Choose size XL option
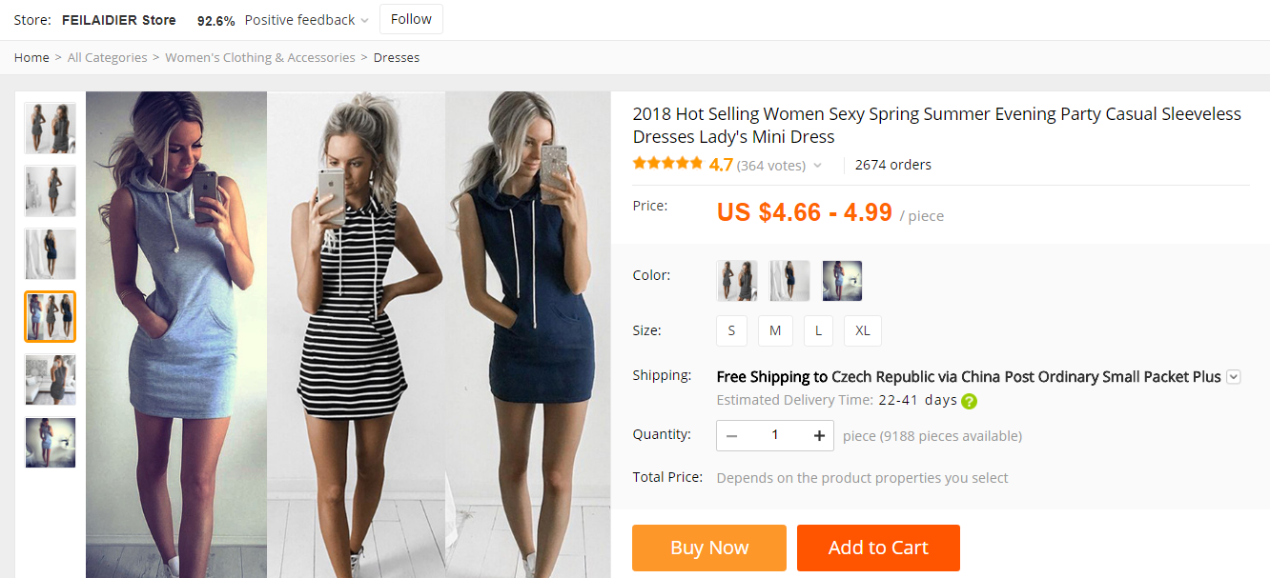The width and height of the screenshot is (1270, 578). tap(862, 330)
